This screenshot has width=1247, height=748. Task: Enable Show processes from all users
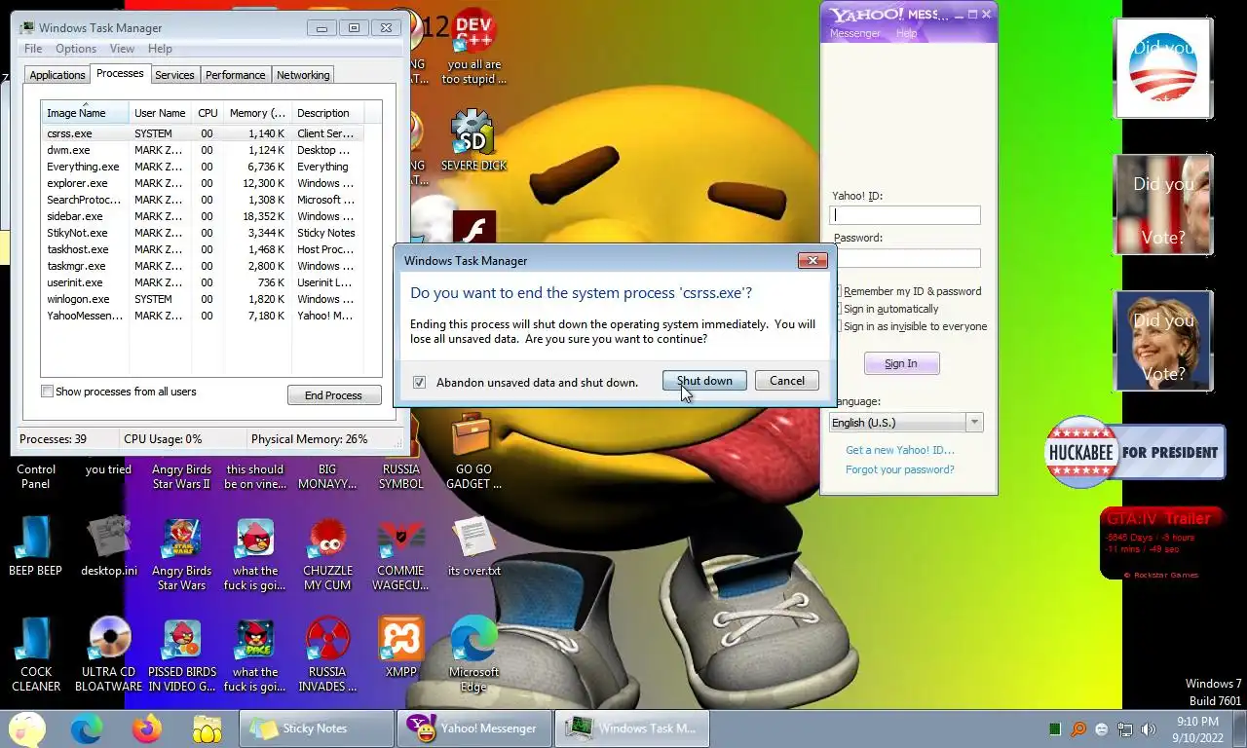pos(47,392)
